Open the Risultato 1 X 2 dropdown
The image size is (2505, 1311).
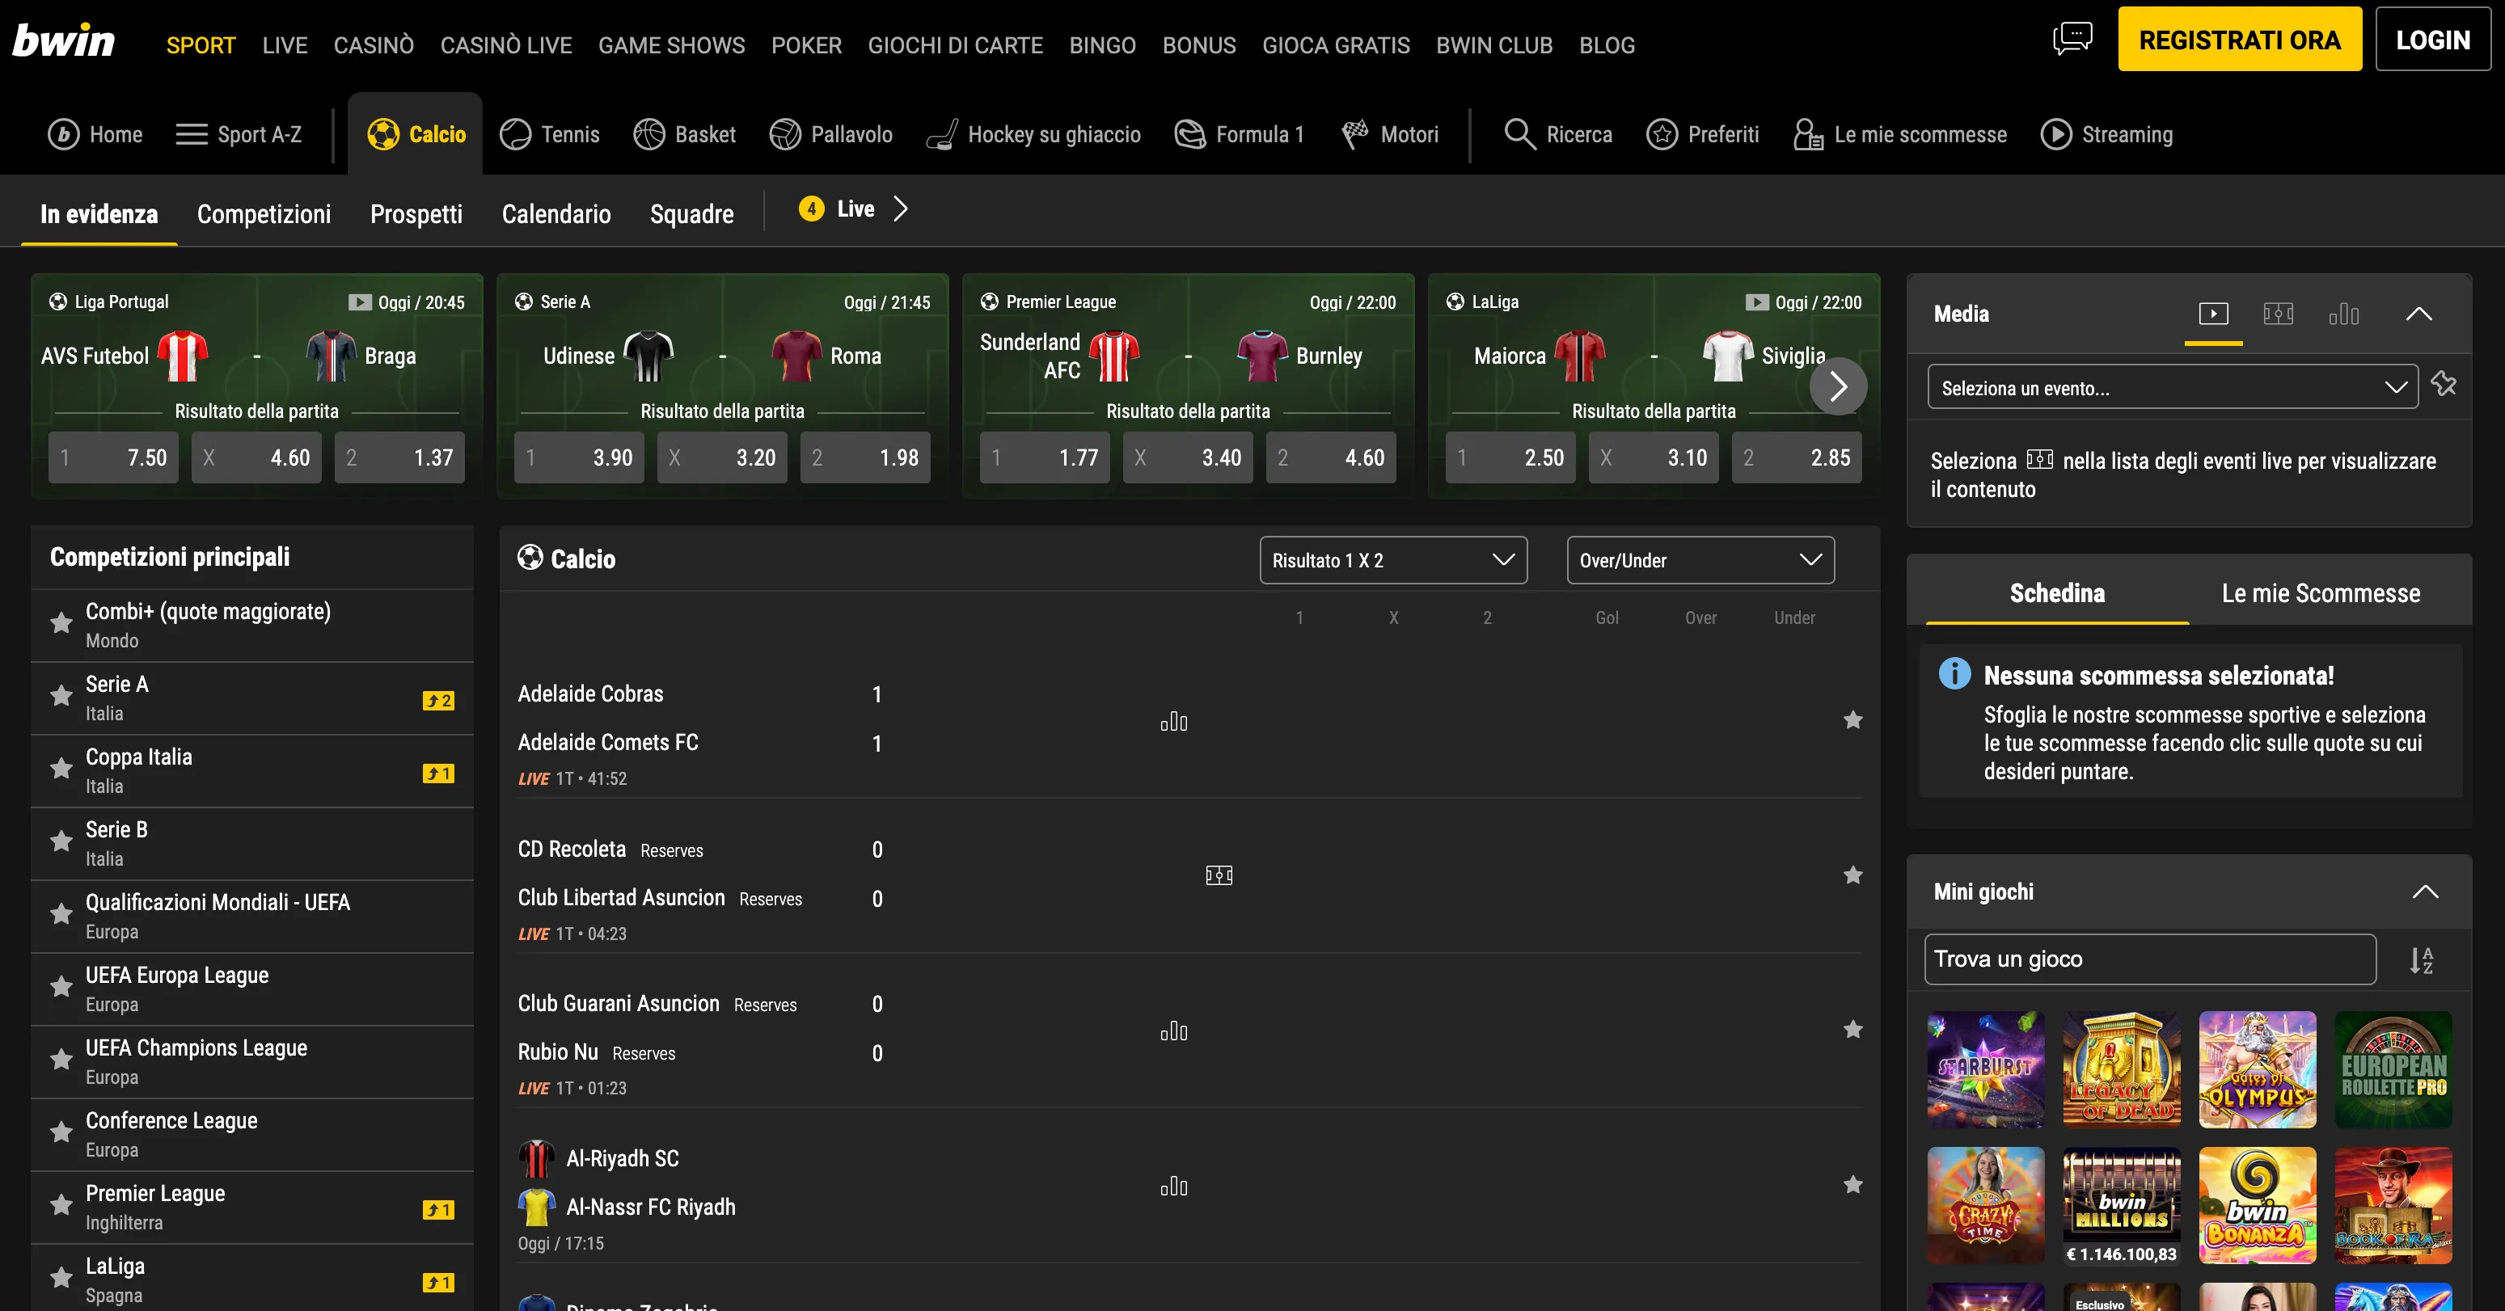[x=1392, y=561]
